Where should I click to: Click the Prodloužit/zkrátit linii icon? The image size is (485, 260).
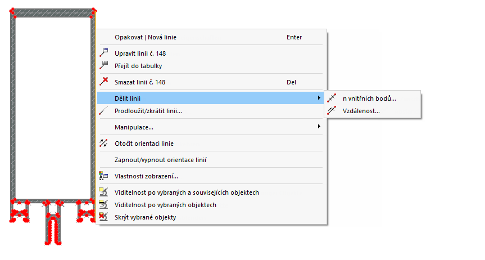coord(103,111)
